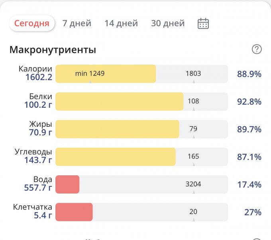Click the Жиры progress bar

pyautogui.click(x=141, y=129)
